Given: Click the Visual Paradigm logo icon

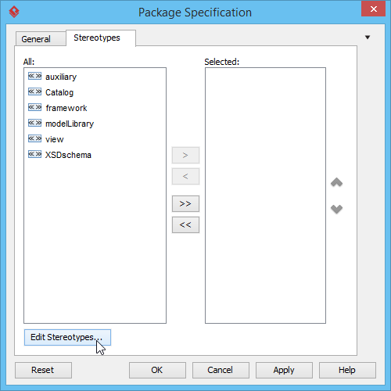Looking at the screenshot, I should pyautogui.click(x=14, y=12).
